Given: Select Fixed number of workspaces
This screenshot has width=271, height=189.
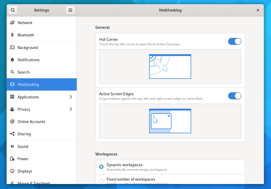Looking at the screenshot, I should coord(101,181).
